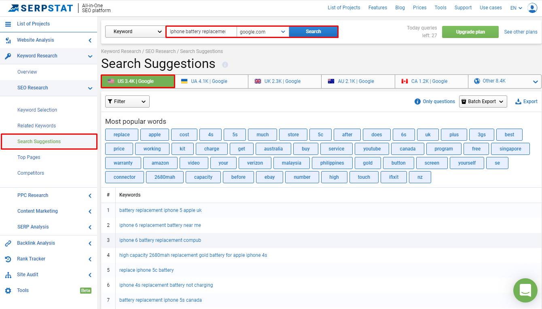Select the 'replace' popular word tag

122,135
